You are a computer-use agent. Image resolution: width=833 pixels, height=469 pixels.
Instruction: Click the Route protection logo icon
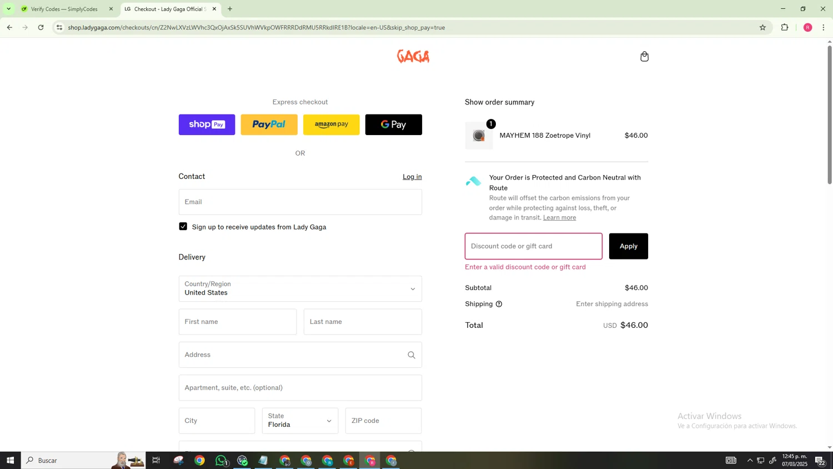click(474, 181)
